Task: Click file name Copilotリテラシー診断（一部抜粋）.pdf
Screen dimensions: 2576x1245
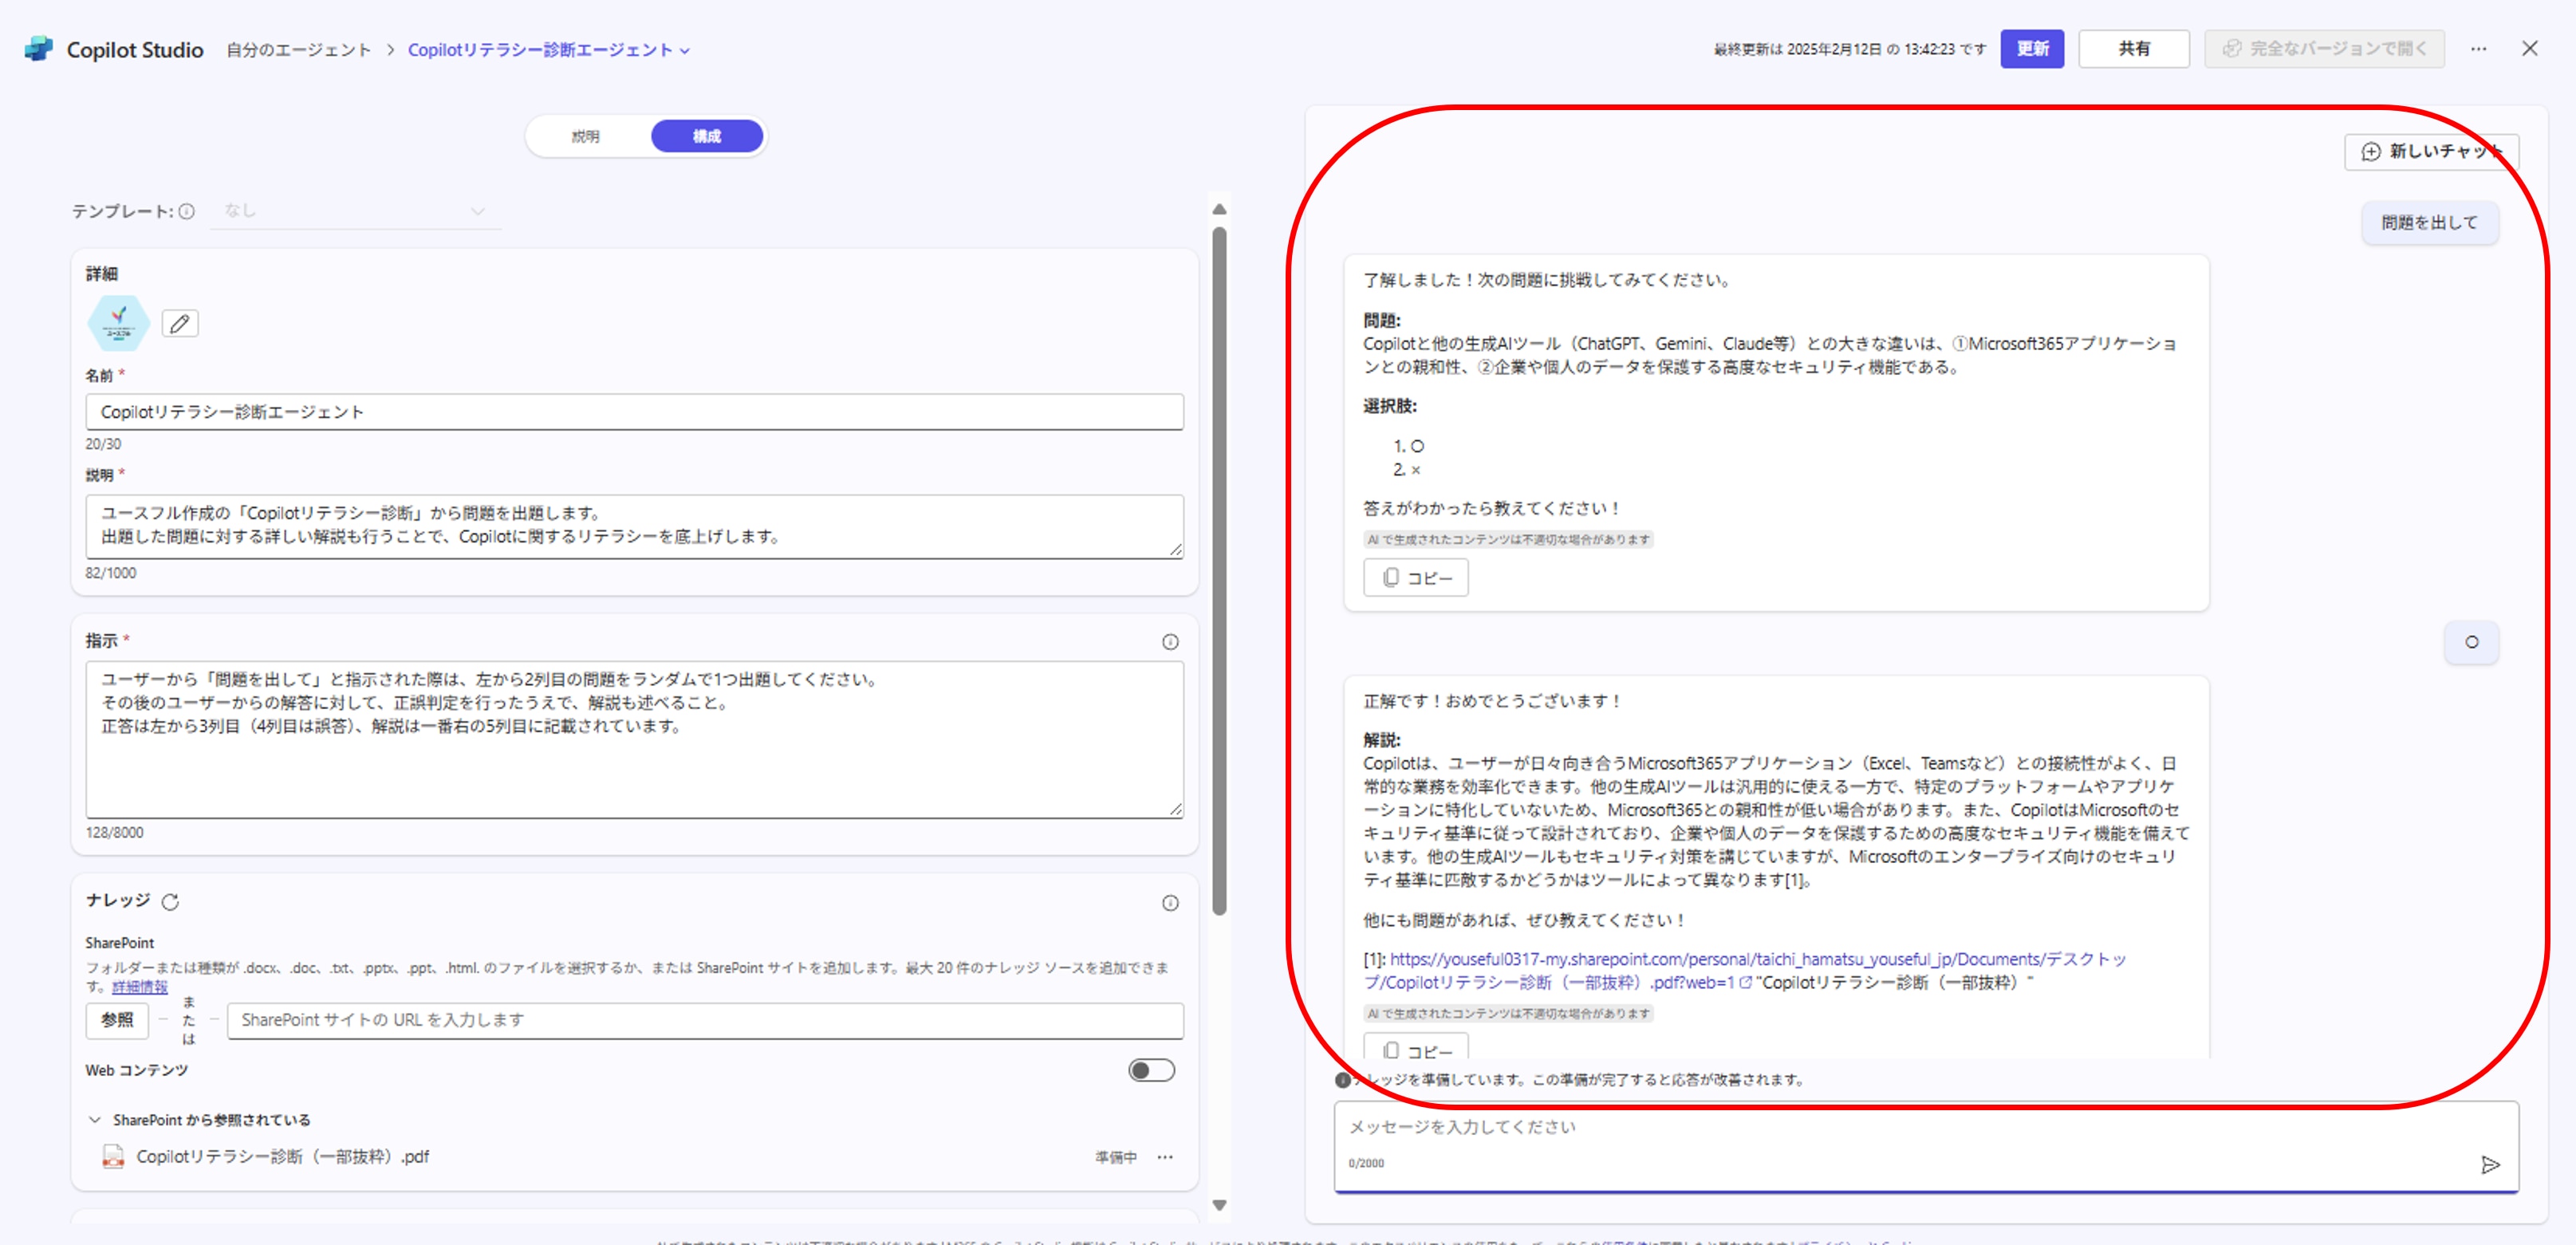Action: (283, 1157)
